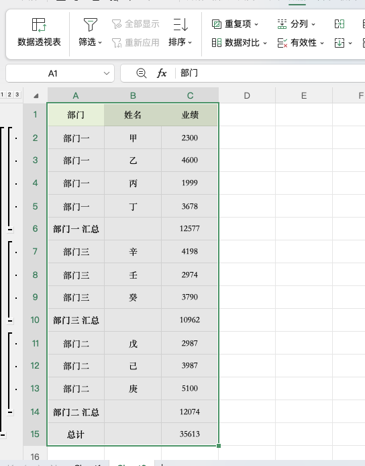Viewport: 365px width, 466px height.
Task: Click the select-all corner triangle
Action: [x=36, y=96]
